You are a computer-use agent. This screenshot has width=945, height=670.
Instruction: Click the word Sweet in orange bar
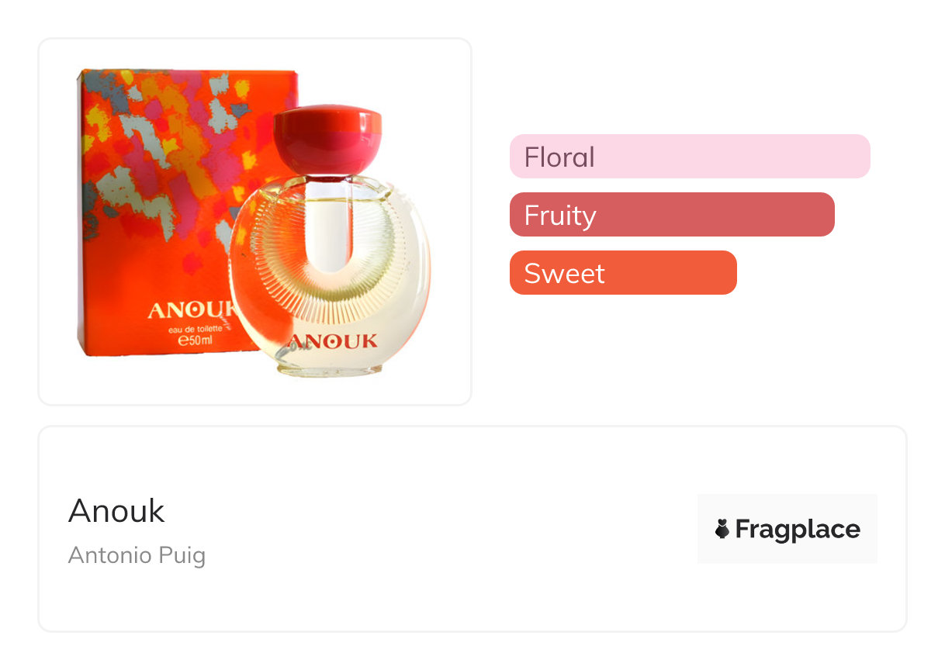(564, 274)
